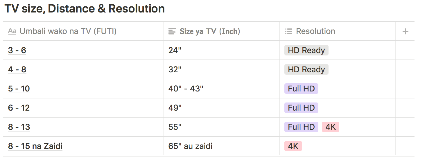Open the row titled 8 - 13

click(19, 127)
